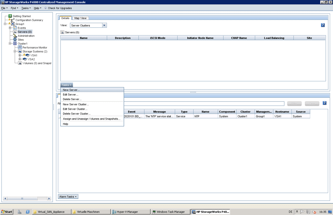
Task: Collapse the Storage Systems node
Action: click(x=15, y=52)
